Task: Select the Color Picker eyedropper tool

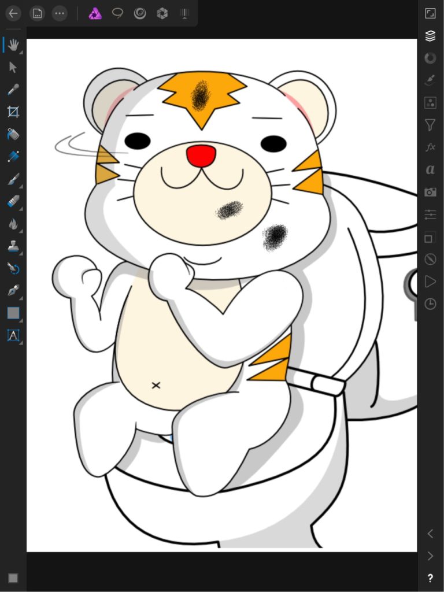Action: click(13, 90)
